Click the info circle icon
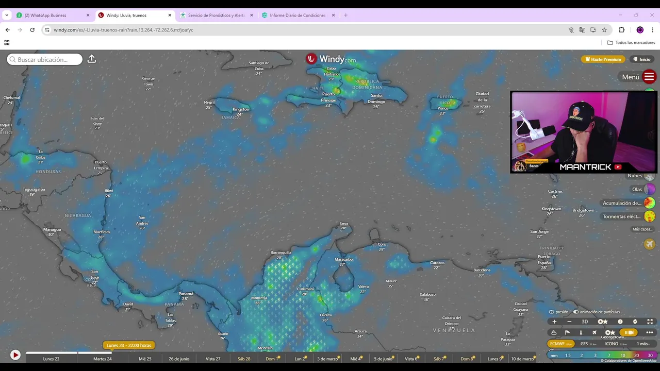 (x=620, y=322)
